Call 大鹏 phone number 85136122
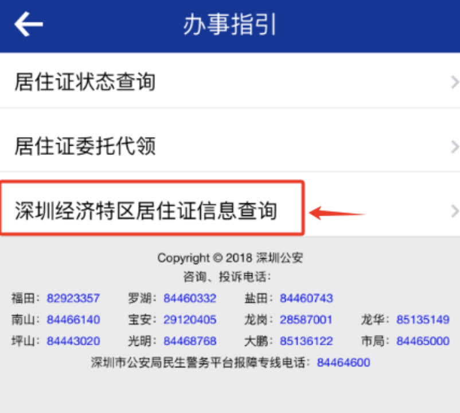The image size is (460, 413). [x=306, y=341]
